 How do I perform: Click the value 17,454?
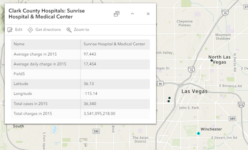click(90, 64)
